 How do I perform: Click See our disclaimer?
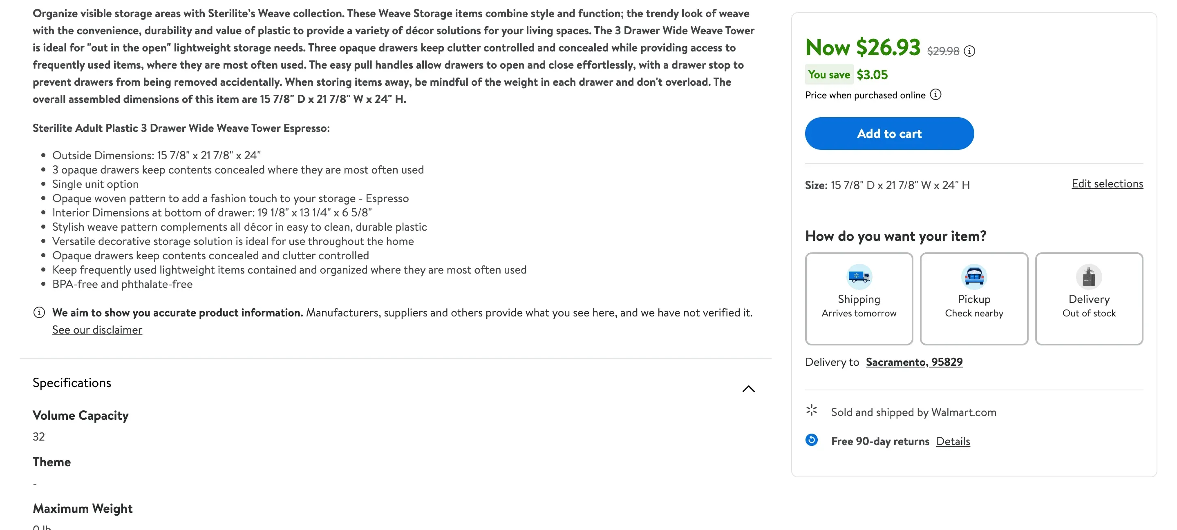tap(97, 329)
